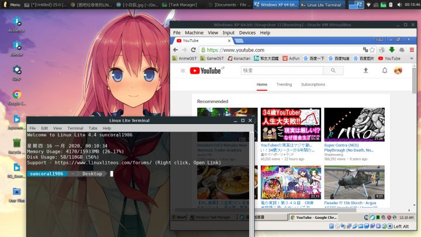Open the Linux Lite Menu button
Viewport: 421px width, 237px height.
pos(11,5)
